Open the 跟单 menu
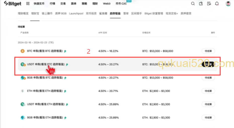Screen dimensions: 234x128 click(x=74, y=4)
